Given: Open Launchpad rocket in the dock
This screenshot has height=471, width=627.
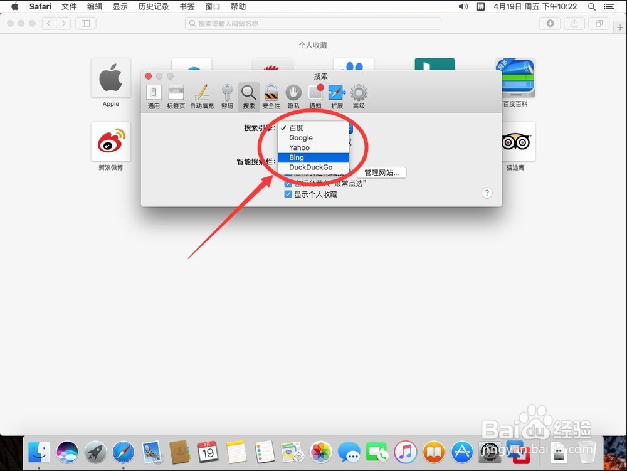Looking at the screenshot, I should [95, 452].
